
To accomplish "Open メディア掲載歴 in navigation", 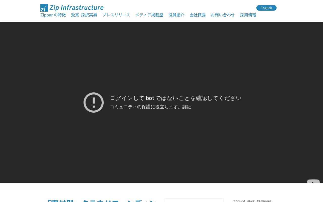I will point(149,15).
